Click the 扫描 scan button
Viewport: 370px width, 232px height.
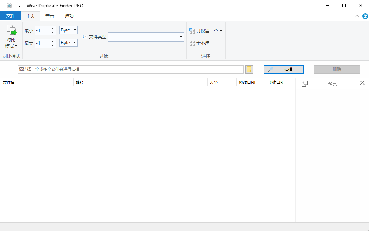[x=284, y=70]
